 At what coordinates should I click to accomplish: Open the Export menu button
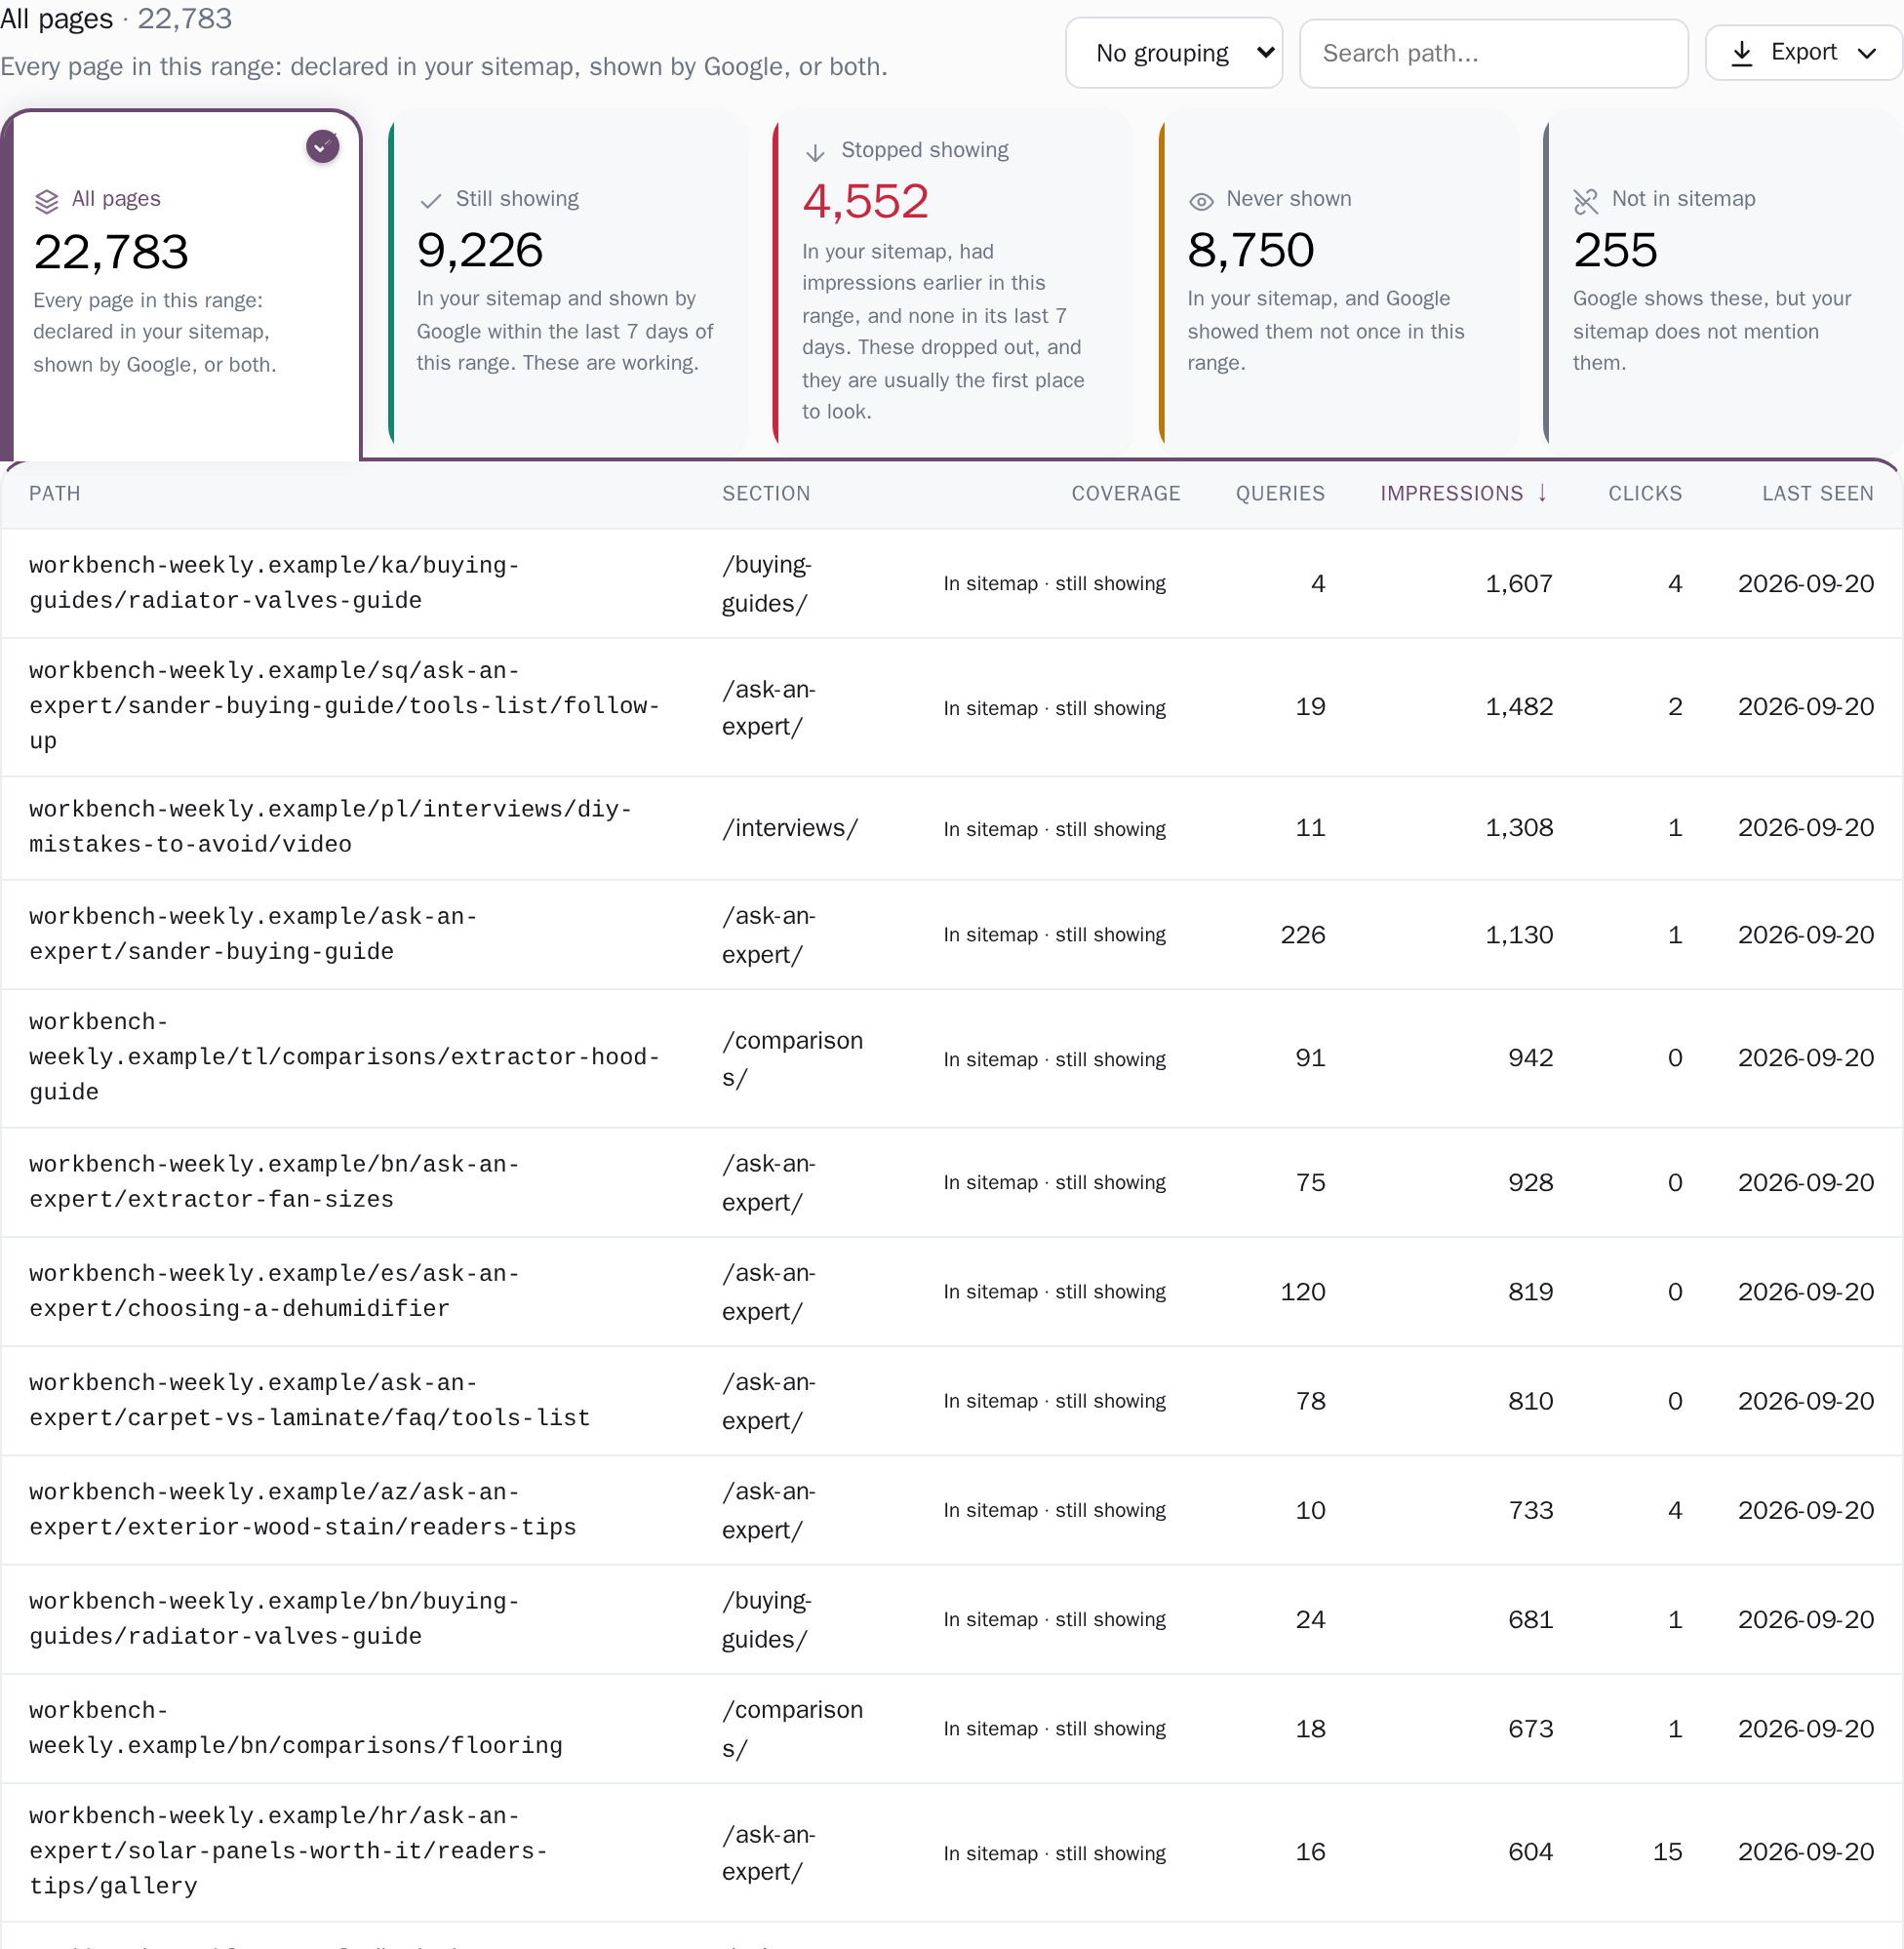pyautogui.click(x=1802, y=53)
